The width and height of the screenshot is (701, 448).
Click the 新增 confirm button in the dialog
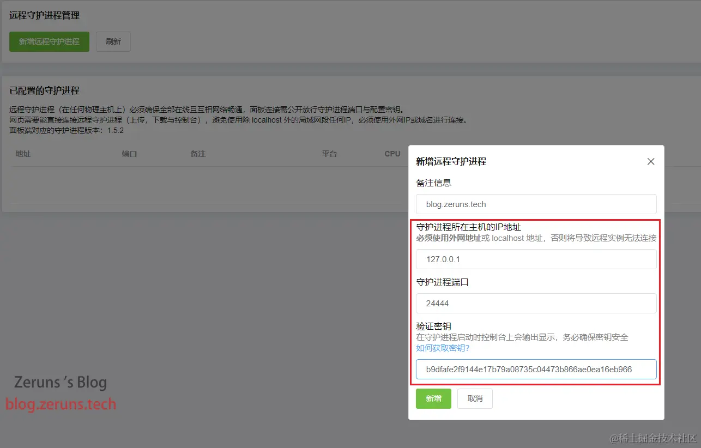[433, 398]
